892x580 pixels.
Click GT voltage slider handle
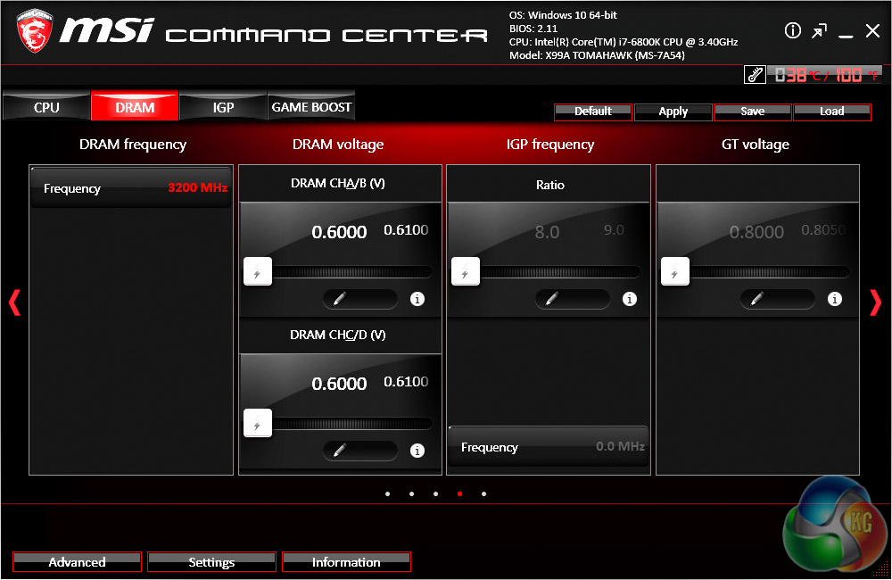pyautogui.click(x=675, y=271)
